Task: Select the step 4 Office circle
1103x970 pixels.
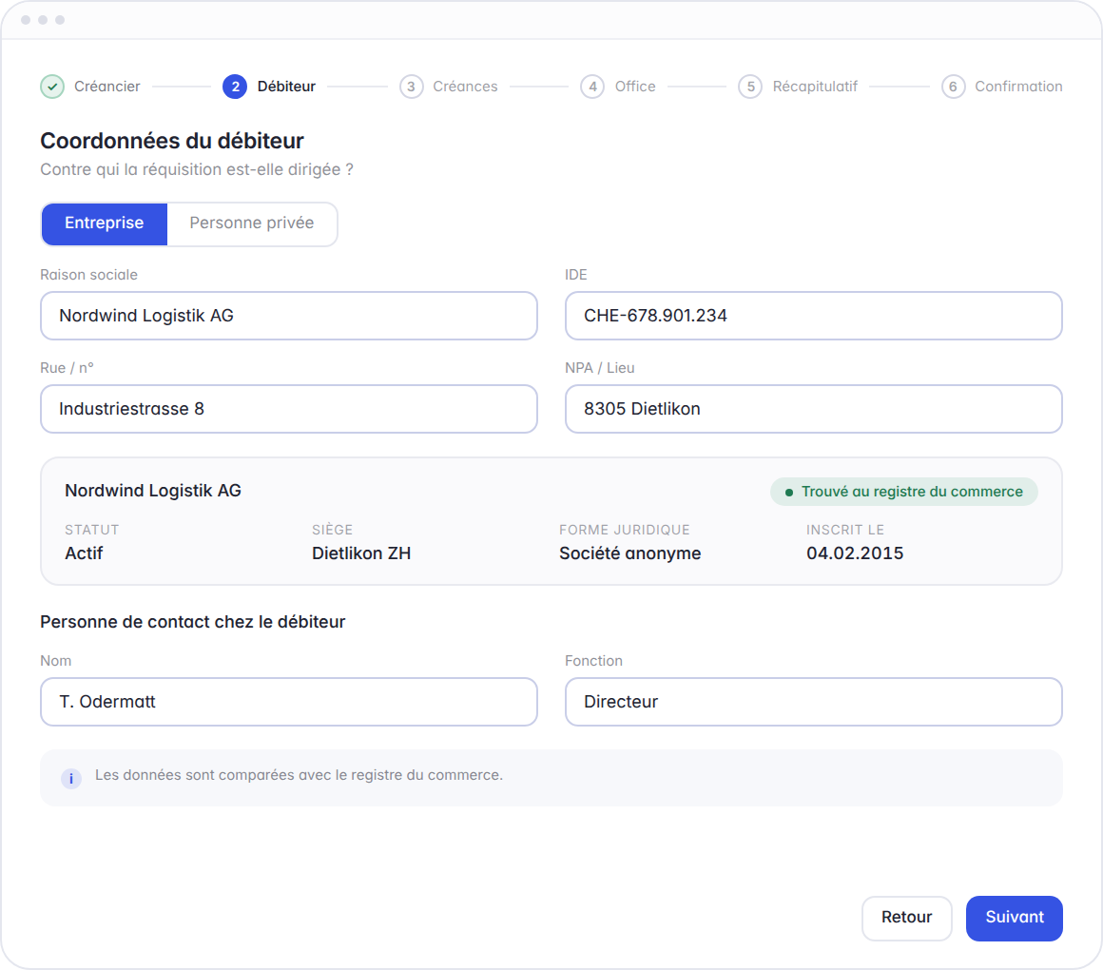Action: (x=592, y=87)
